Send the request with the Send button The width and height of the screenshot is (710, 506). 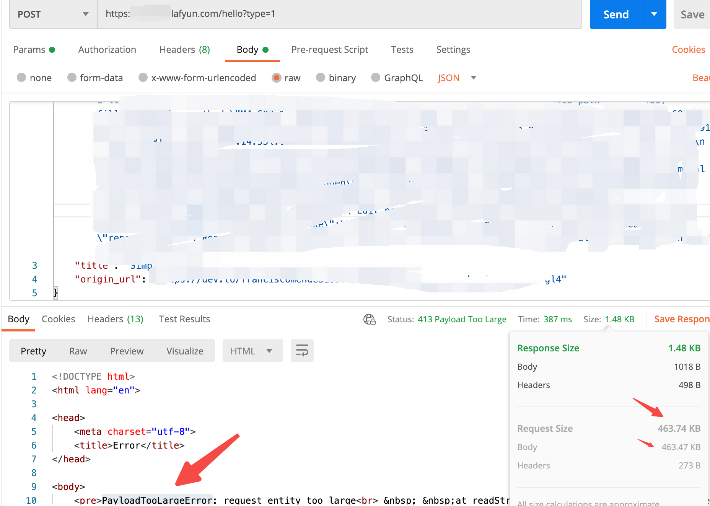(x=616, y=14)
